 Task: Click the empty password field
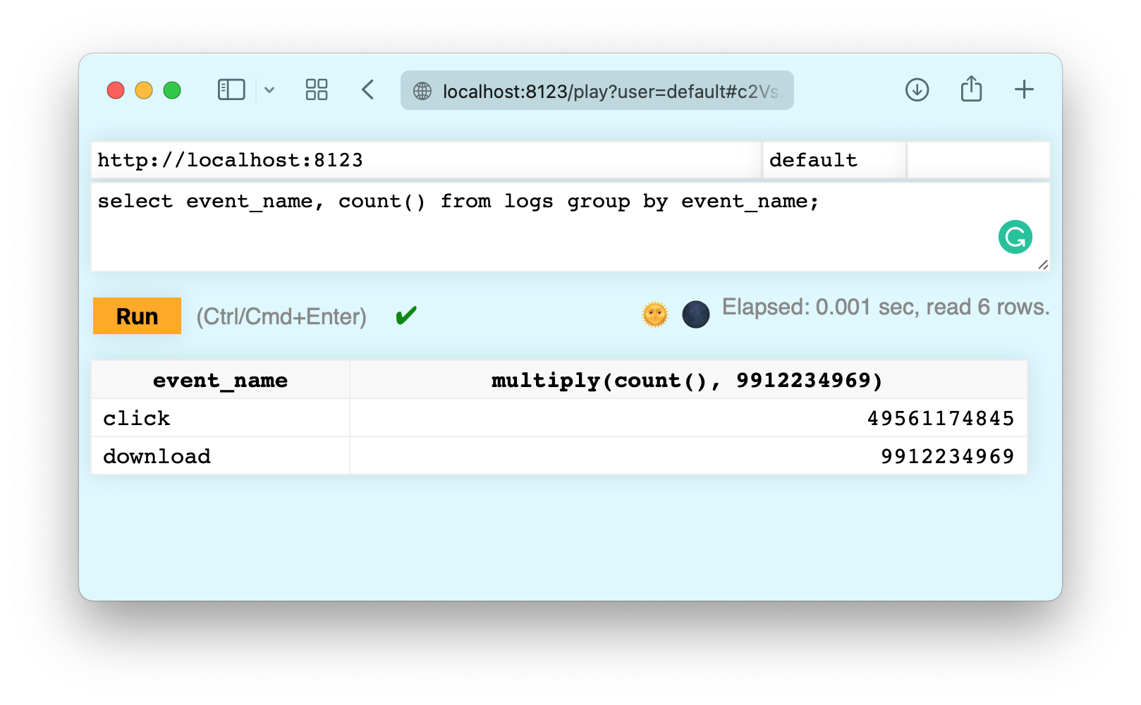pyautogui.click(x=978, y=160)
